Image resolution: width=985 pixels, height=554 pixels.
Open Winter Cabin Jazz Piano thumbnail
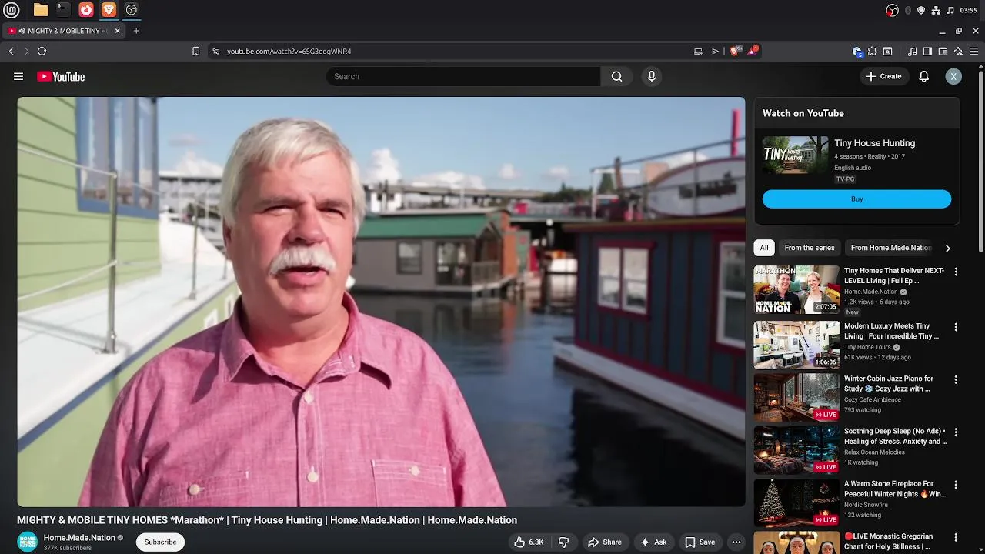coord(796,397)
